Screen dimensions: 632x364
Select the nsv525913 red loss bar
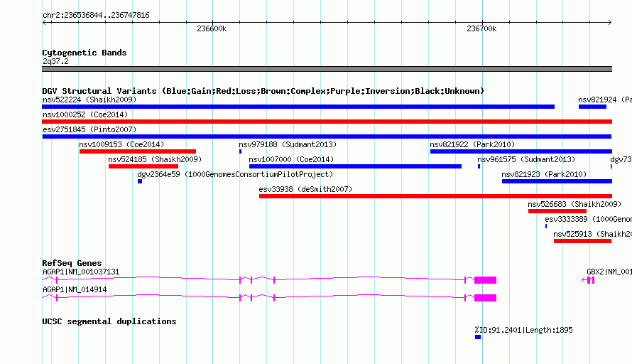pos(582,241)
